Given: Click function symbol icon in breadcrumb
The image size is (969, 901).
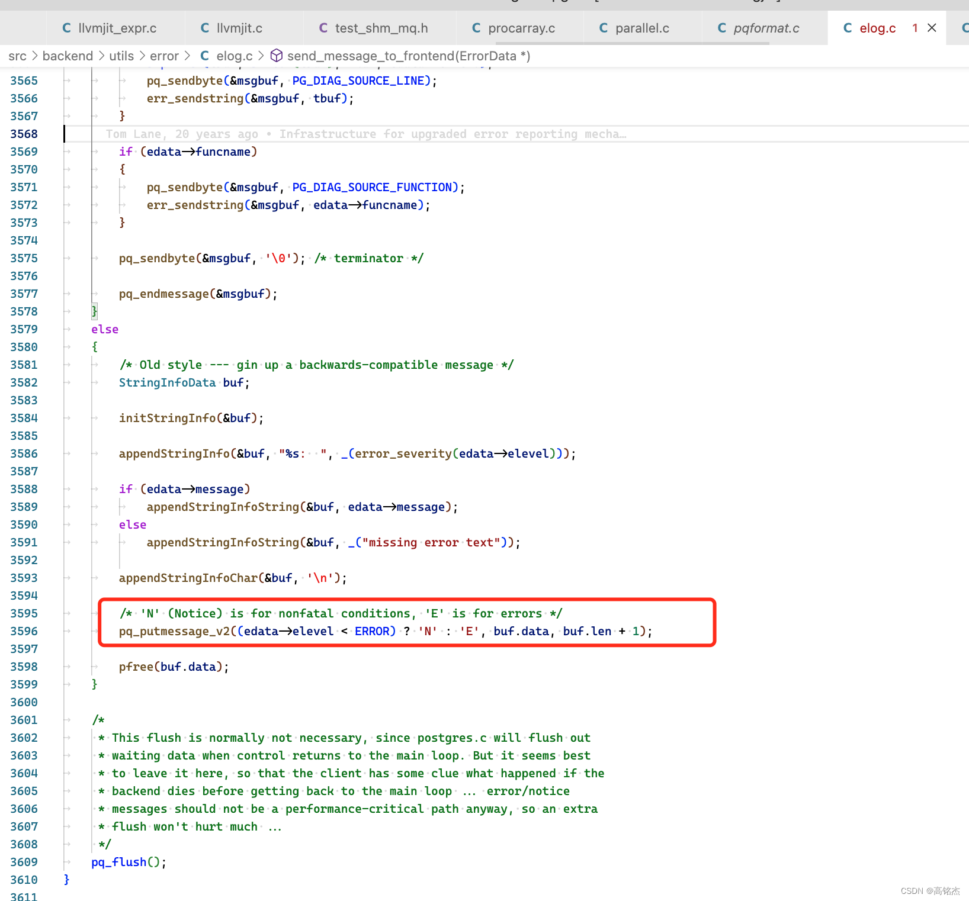Looking at the screenshot, I should pyautogui.click(x=276, y=56).
